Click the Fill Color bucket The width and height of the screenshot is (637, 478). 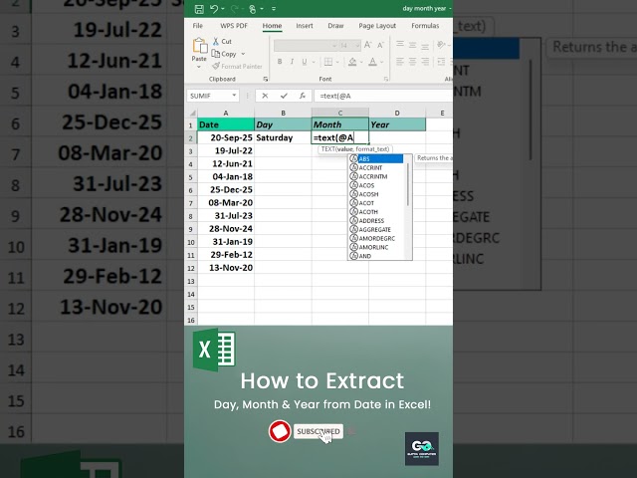[352, 62]
